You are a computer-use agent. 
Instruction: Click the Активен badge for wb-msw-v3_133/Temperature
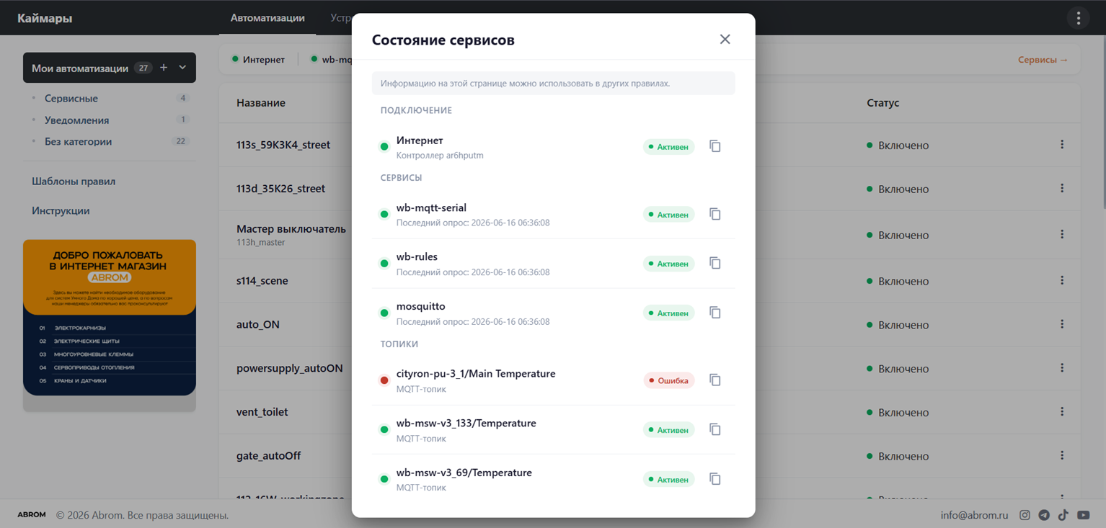(x=669, y=430)
